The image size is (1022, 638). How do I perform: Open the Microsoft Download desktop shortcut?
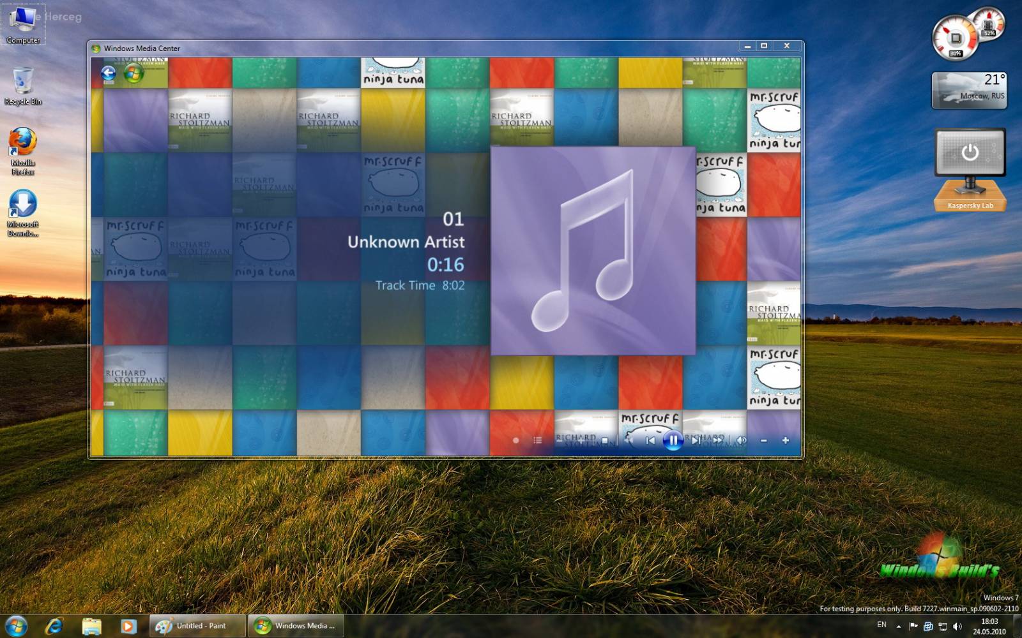click(x=22, y=212)
